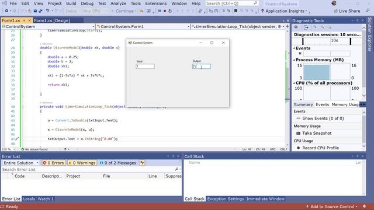Screen dimensions: 374x210
Task: Expand Add to Source Control menu
Action: (332, 206)
